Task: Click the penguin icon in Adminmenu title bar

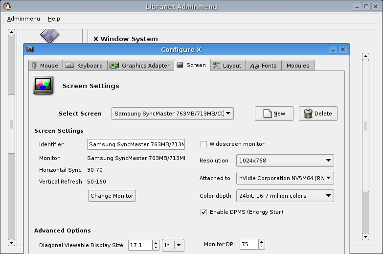Action: 7,6
